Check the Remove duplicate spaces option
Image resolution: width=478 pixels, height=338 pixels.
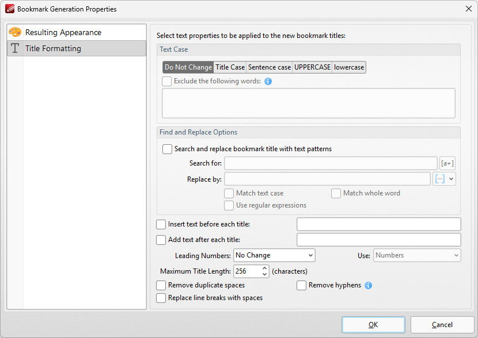pos(161,285)
